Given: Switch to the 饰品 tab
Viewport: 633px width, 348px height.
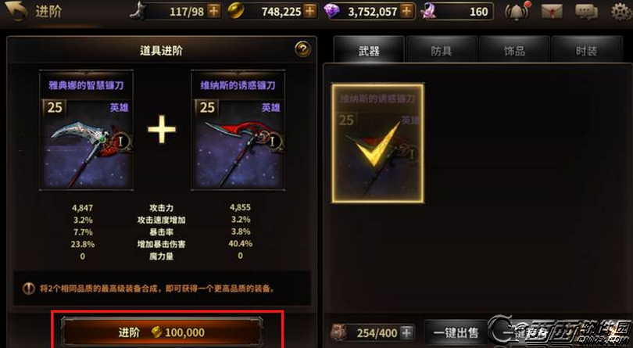Looking at the screenshot, I should point(514,50).
